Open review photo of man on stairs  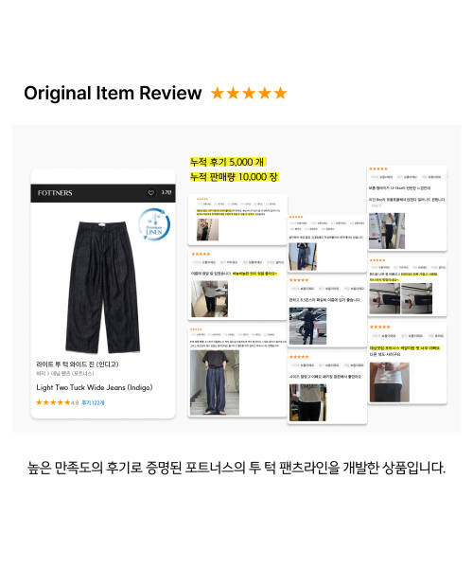[x=215, y=382]
